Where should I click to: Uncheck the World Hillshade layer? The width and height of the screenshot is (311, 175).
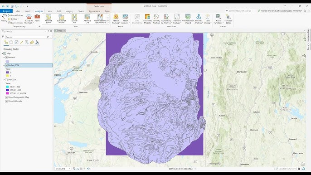pos(6,101)
